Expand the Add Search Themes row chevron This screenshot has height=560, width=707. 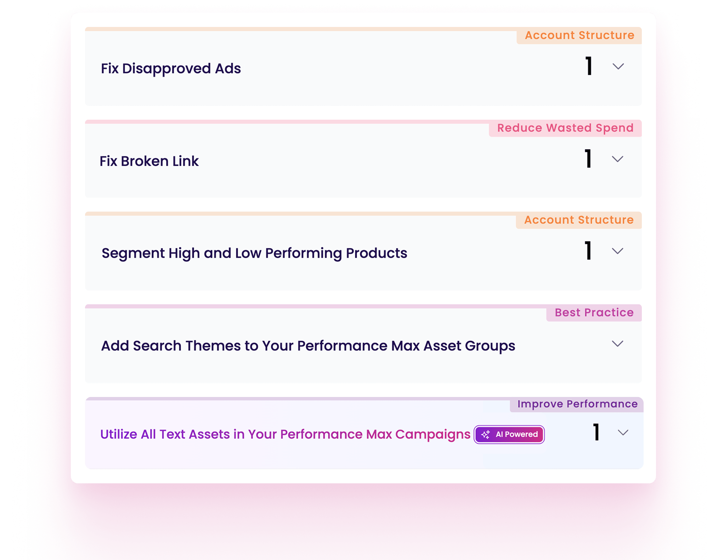click(617, 344)
